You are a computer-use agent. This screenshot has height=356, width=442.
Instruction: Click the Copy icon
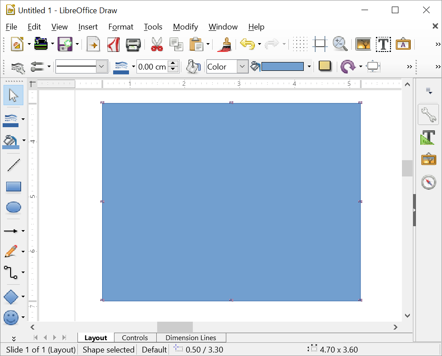click(x=176, y=44)
